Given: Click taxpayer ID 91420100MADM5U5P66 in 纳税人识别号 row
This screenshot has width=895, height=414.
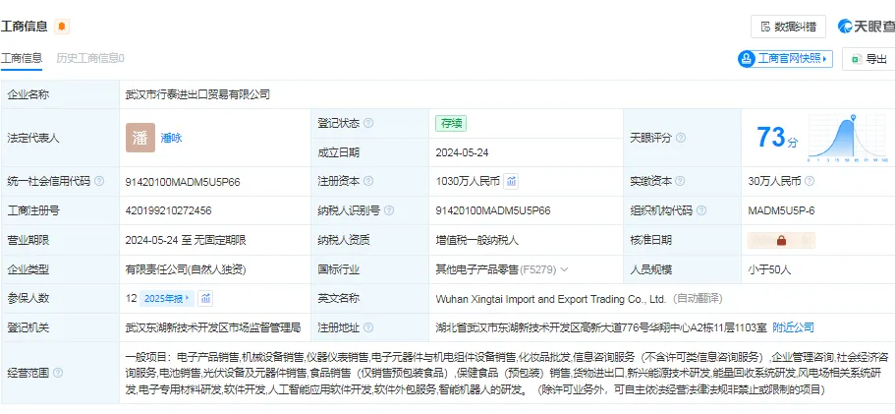Looking at the screenshot, I should point(492,210).
